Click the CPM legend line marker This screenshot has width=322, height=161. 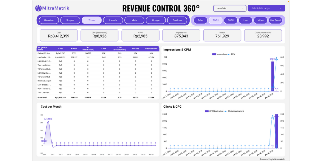(229, 54)
